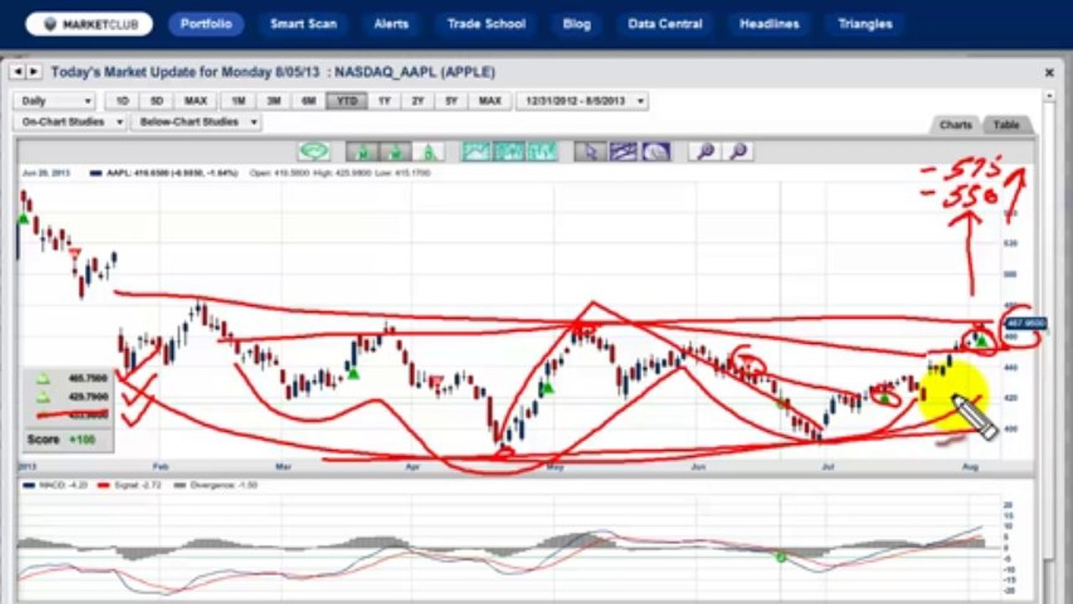This screenshot has width=1073, height=604.
Task: Switch to the bar chart style icon
Action: (x=508, y=152)
